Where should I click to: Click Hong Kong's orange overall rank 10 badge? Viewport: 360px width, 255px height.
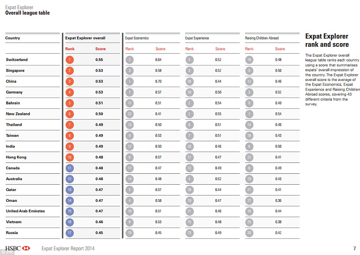pos(70,157)
